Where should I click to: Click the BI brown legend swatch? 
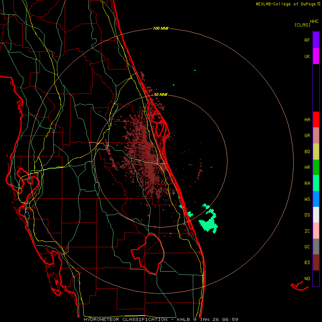pos(316,263)
